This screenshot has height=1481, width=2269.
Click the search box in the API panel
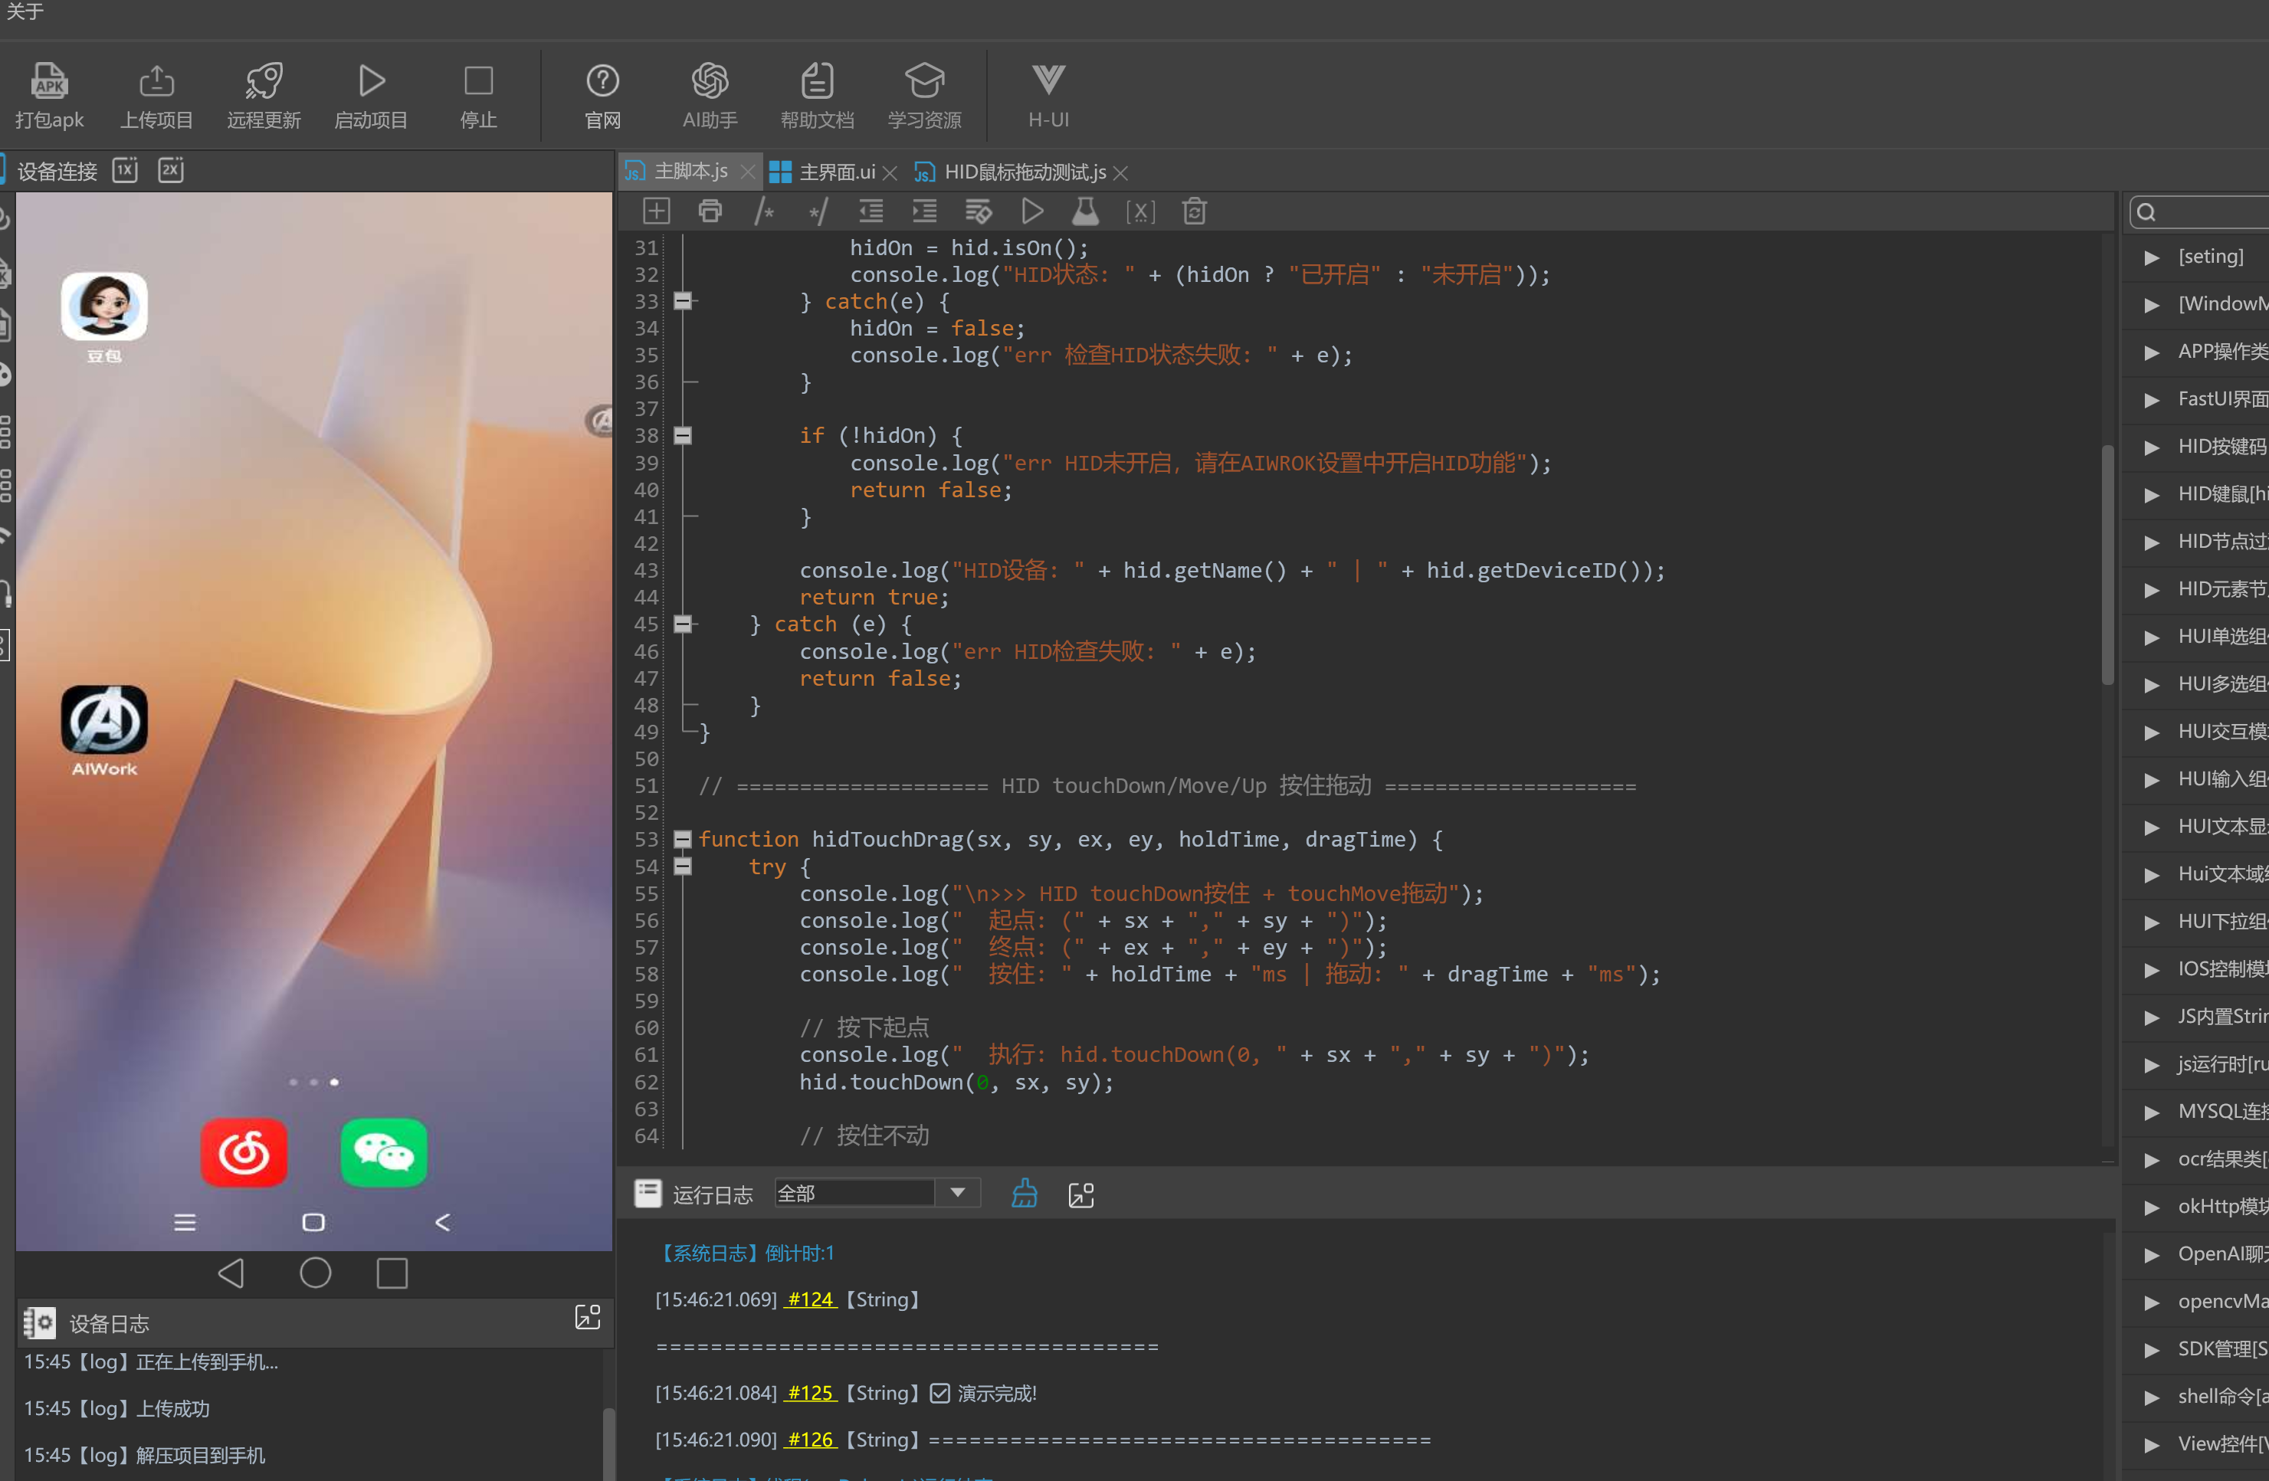coord(2200,211)
